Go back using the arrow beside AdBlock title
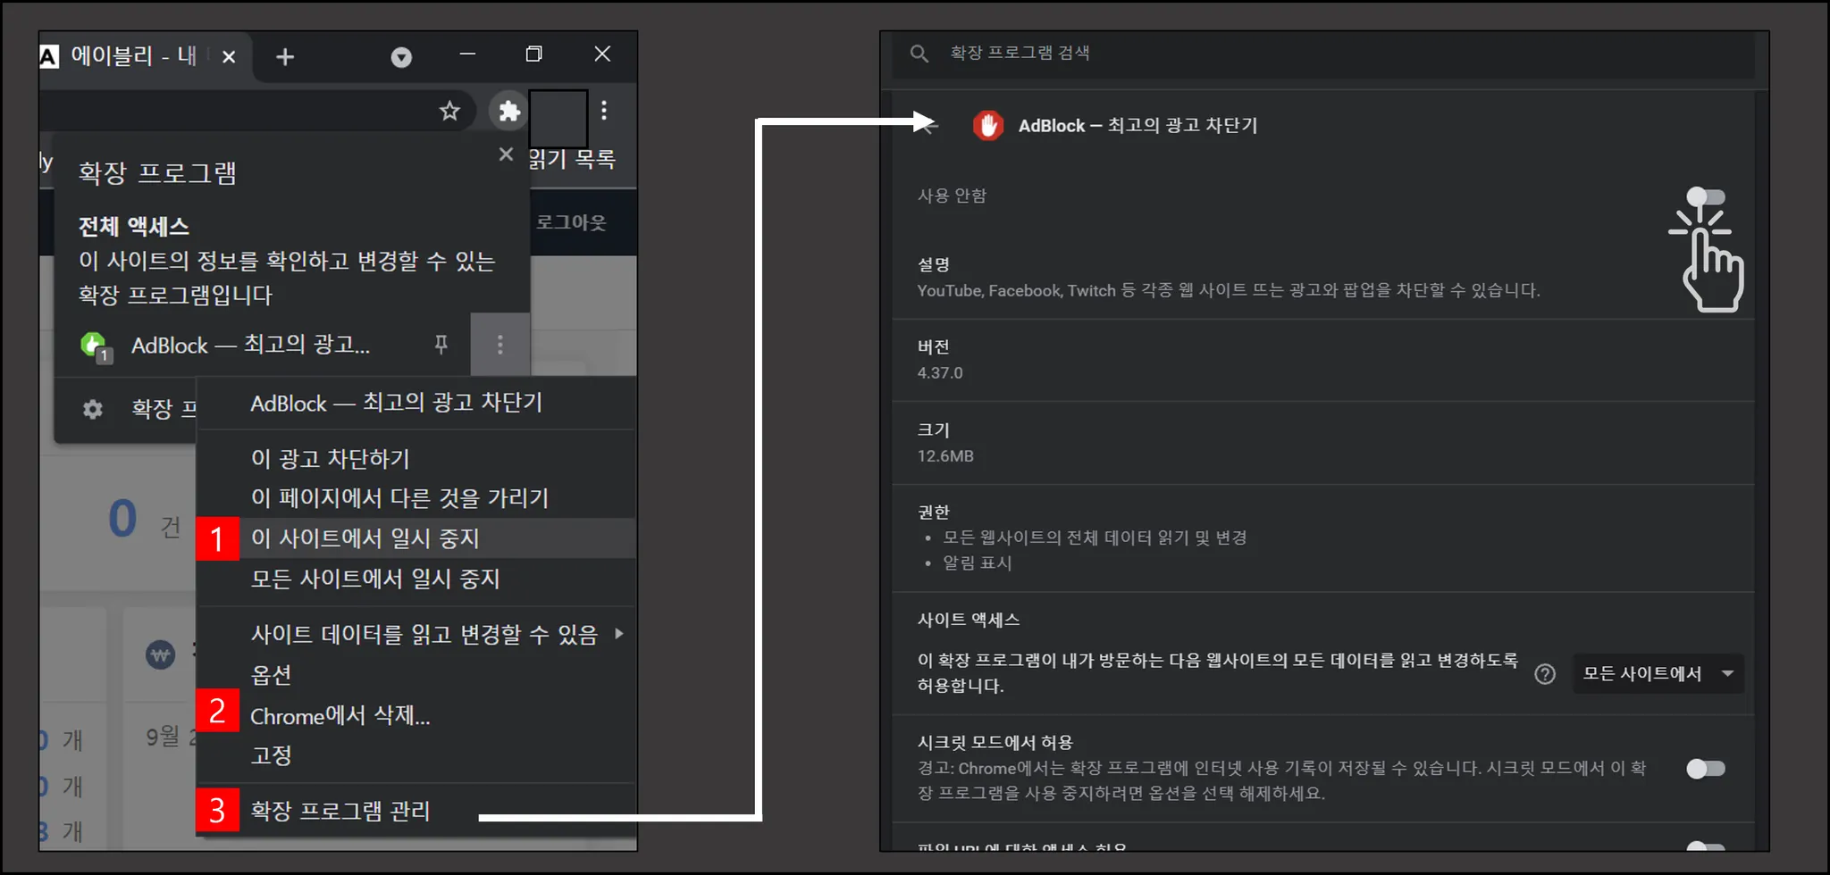The height and width of the screenshot is (875, 1830). pos(928,126)
